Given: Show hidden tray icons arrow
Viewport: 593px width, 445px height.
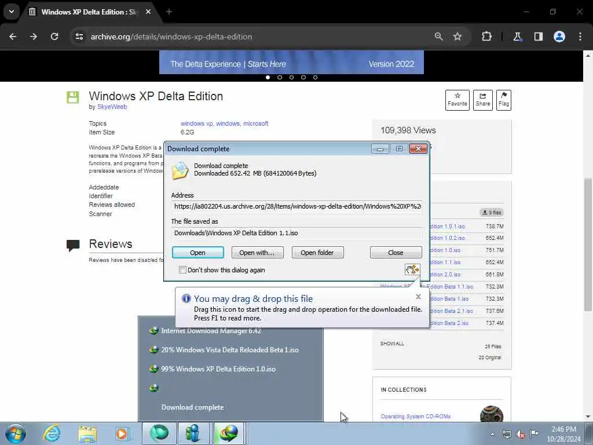Looking at the screenshot, I should tap(492, 434).
